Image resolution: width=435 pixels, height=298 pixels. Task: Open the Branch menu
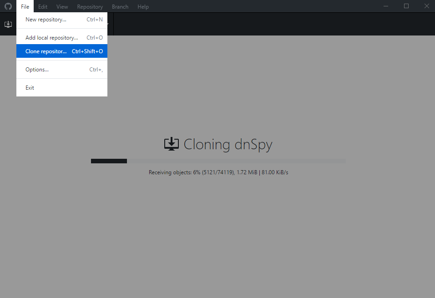click(120, 6)
